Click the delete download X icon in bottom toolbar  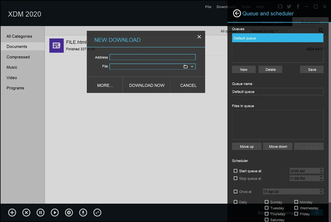(x=26, y=213)
